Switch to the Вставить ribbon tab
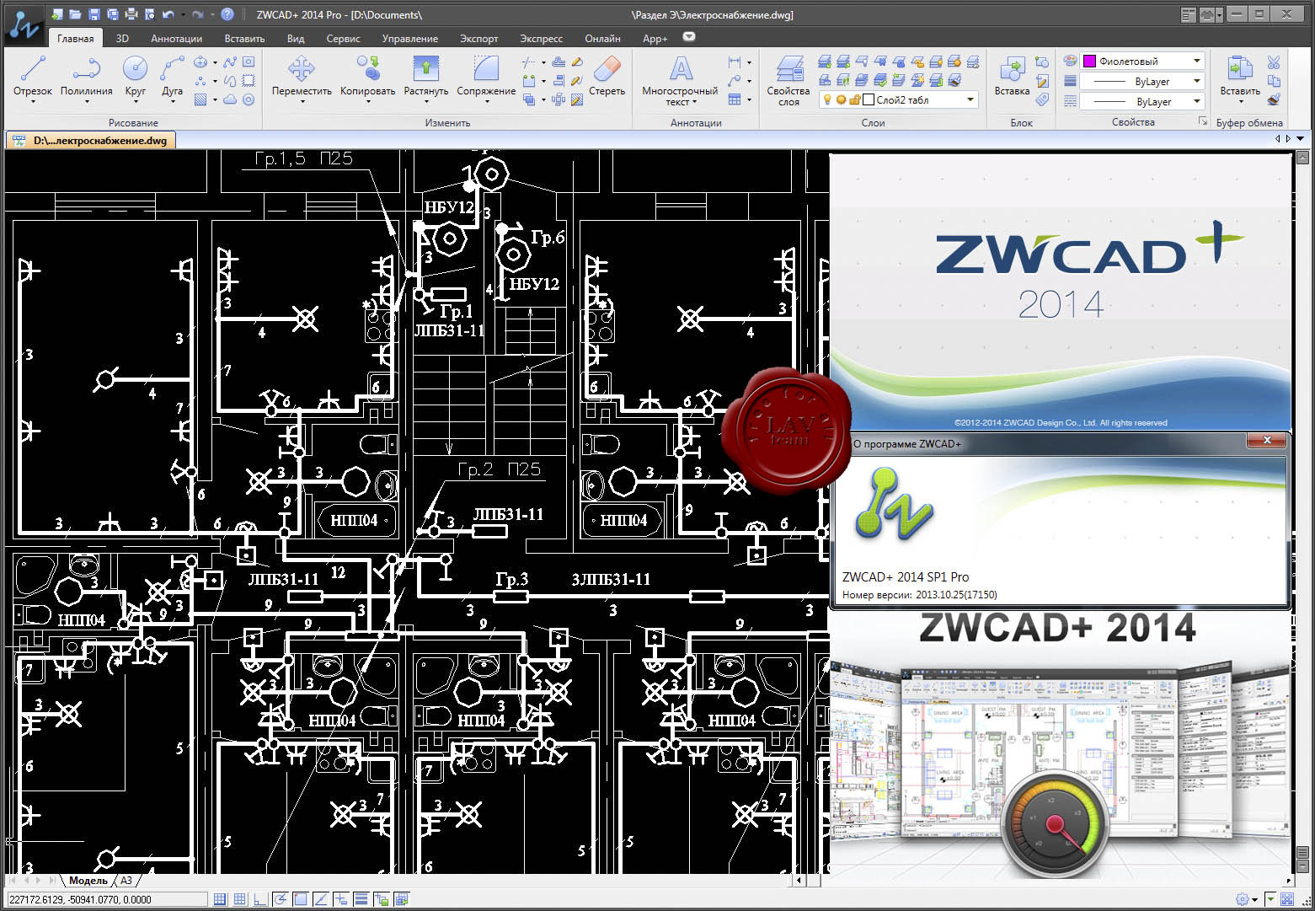 pyautogui.click(x=244, y=38)
